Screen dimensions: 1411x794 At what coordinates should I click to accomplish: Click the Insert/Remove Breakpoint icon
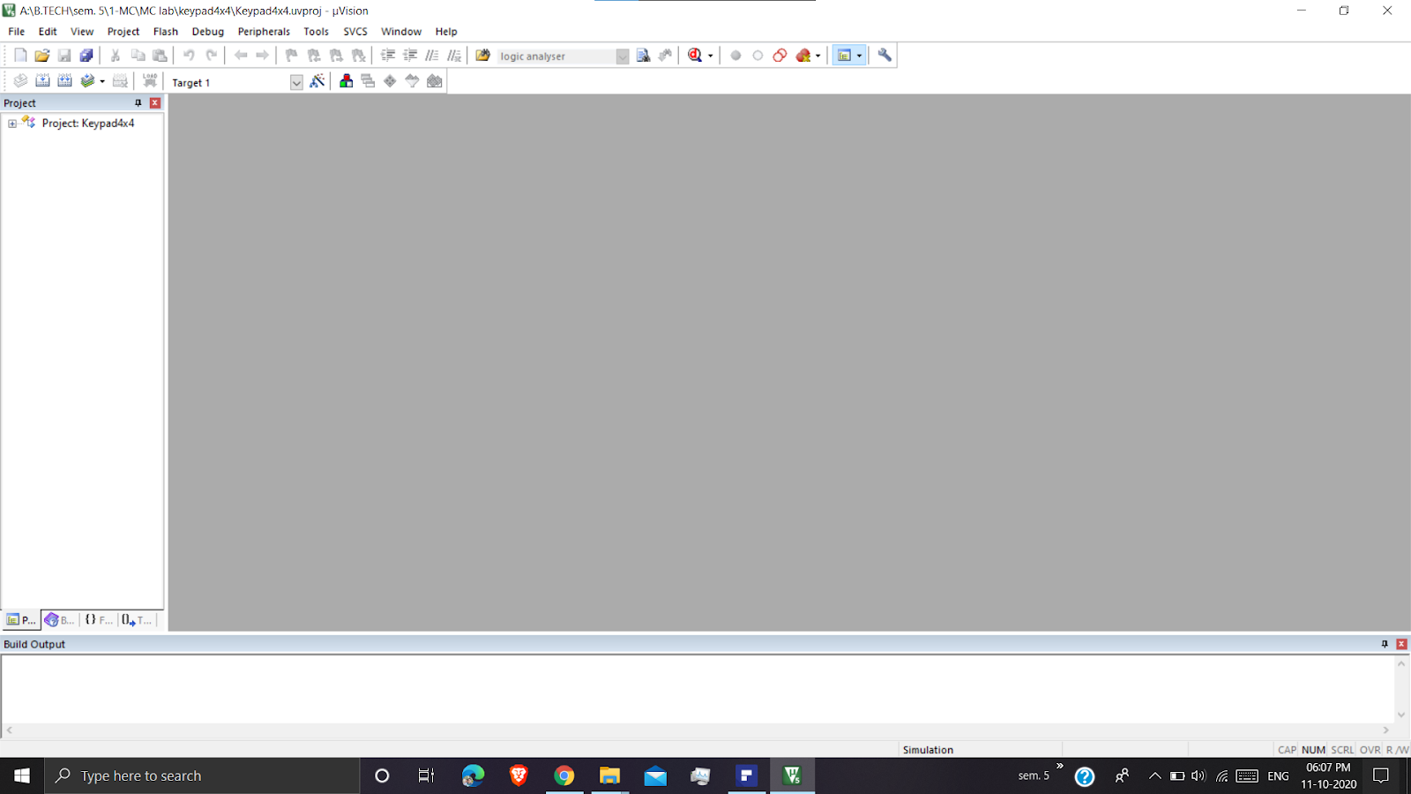point(735,56)
